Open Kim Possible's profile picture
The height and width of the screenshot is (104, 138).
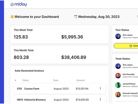pos(118,76)
